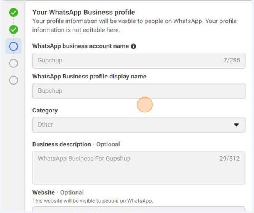Image resolution: width=254 pixels, height=213 pixels.
Task: Click the profile display name field
Action: point(139,91)
